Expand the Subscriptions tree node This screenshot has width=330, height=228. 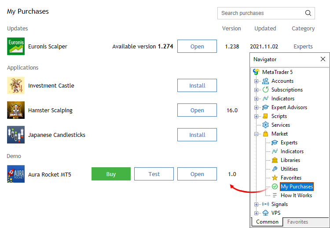[x=256, y=90]
